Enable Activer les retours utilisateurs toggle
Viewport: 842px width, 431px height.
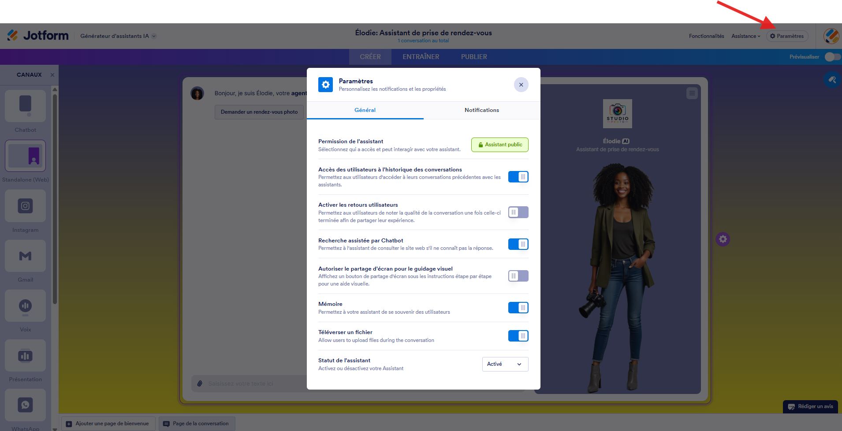coord(518,212)
